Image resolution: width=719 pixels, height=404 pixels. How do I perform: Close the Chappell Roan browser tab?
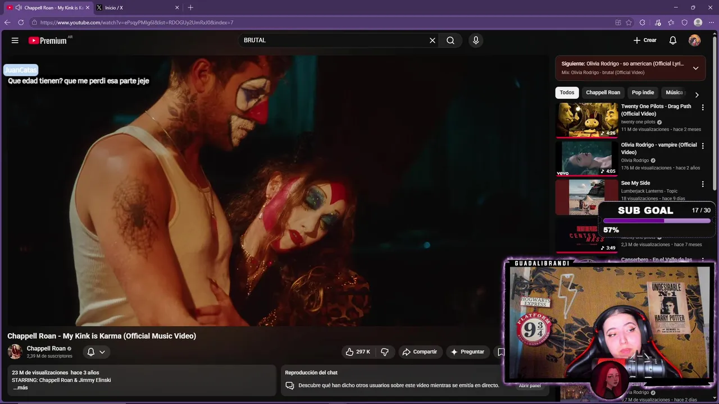coord(88,8)
